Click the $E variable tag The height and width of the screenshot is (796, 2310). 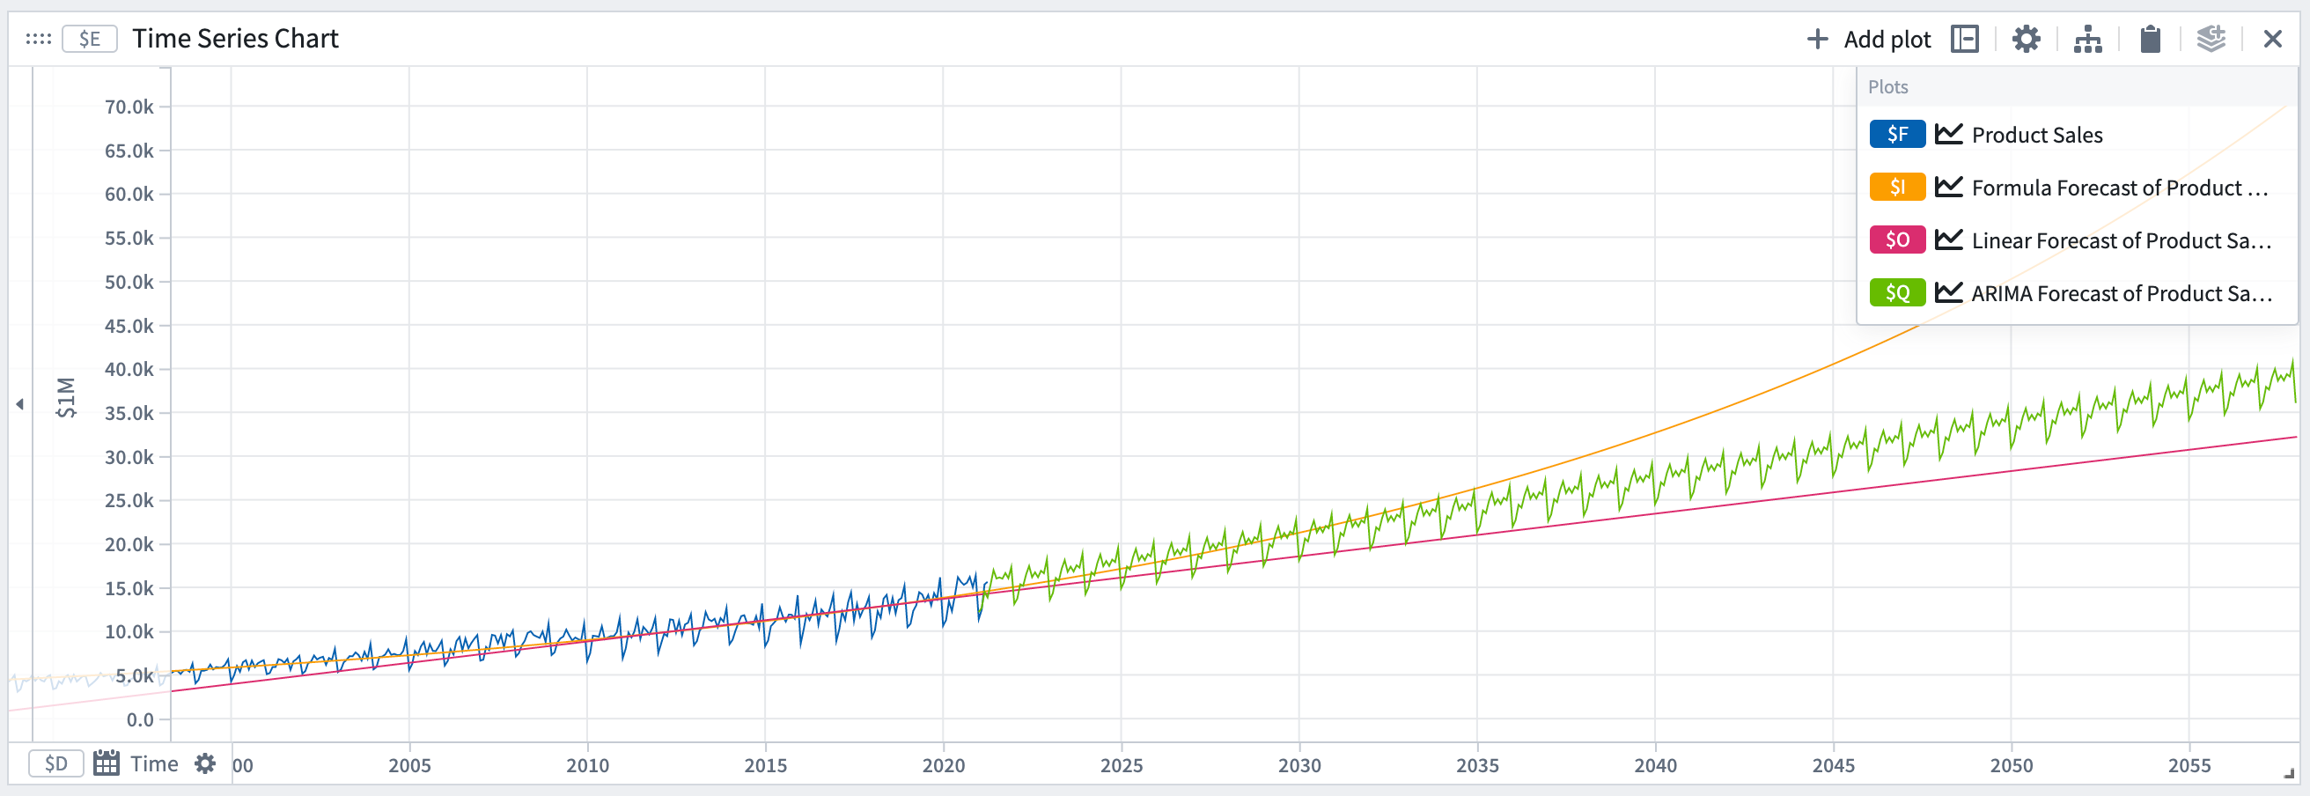coord(90,40)
